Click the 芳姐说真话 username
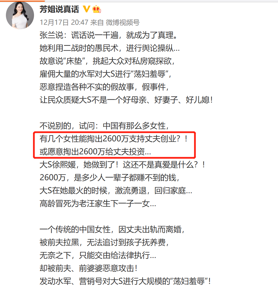 coord(59,9)
